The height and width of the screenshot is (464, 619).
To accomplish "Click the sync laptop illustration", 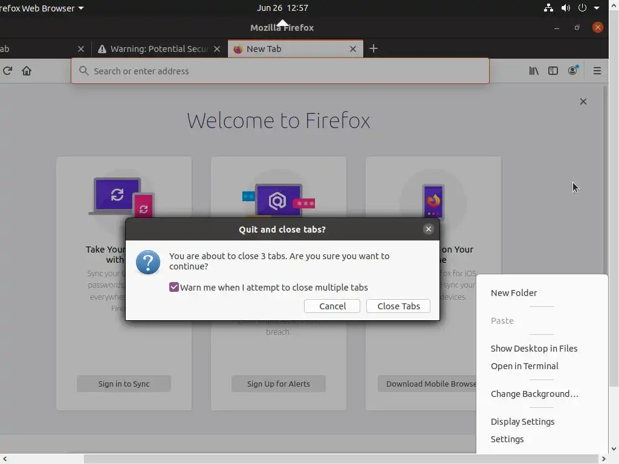I will click(122, 198).
